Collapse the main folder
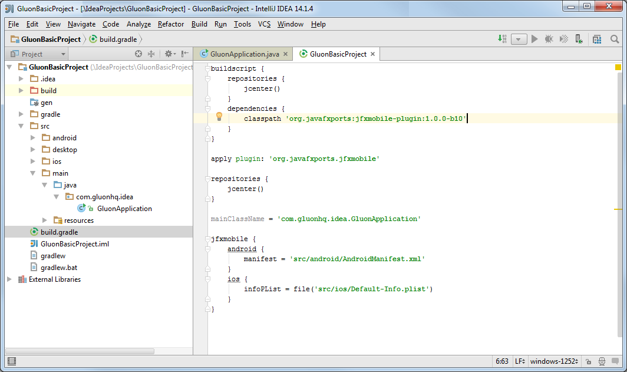 pyautogui.click(x=33, y=173)
